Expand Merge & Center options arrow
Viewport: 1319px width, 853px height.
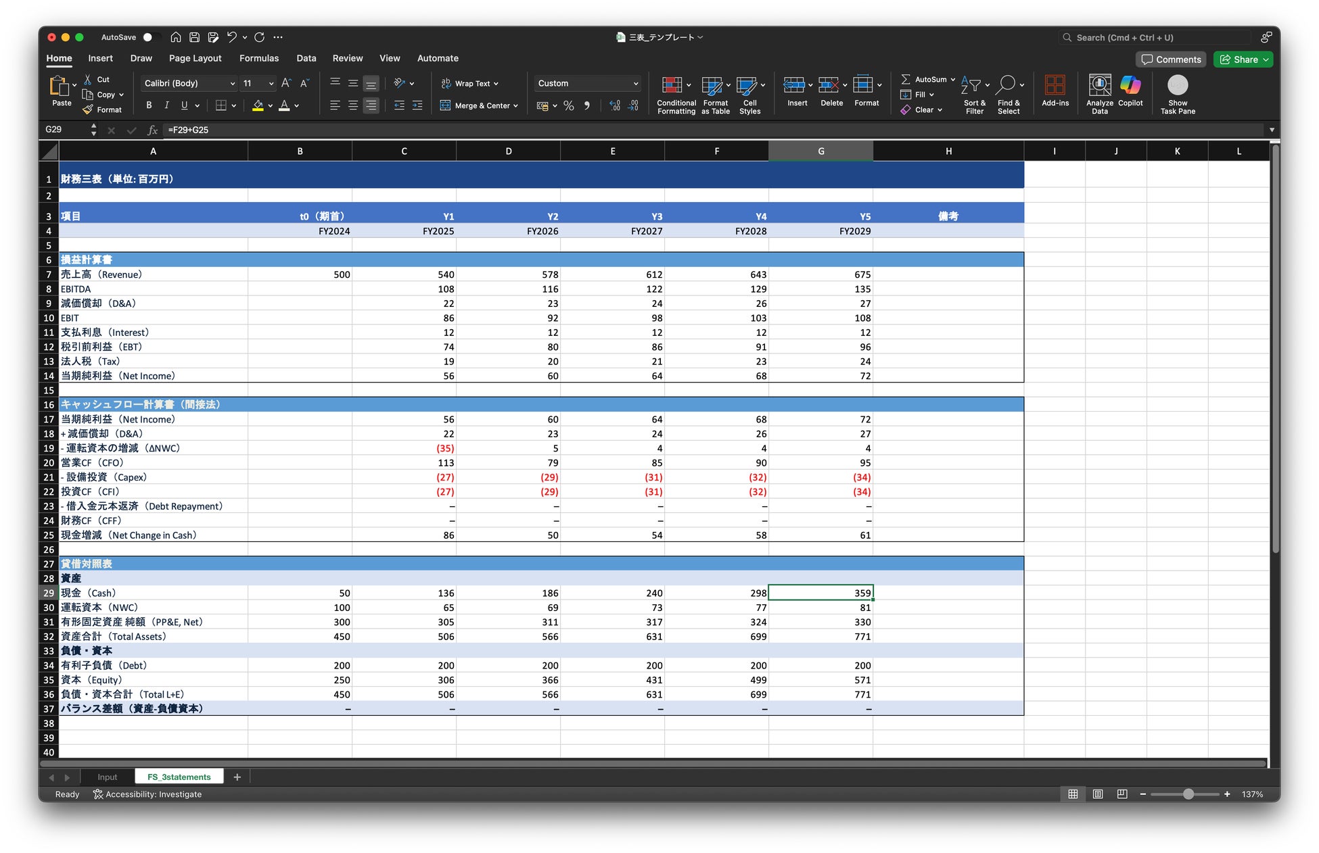click(x=515, y=106)
